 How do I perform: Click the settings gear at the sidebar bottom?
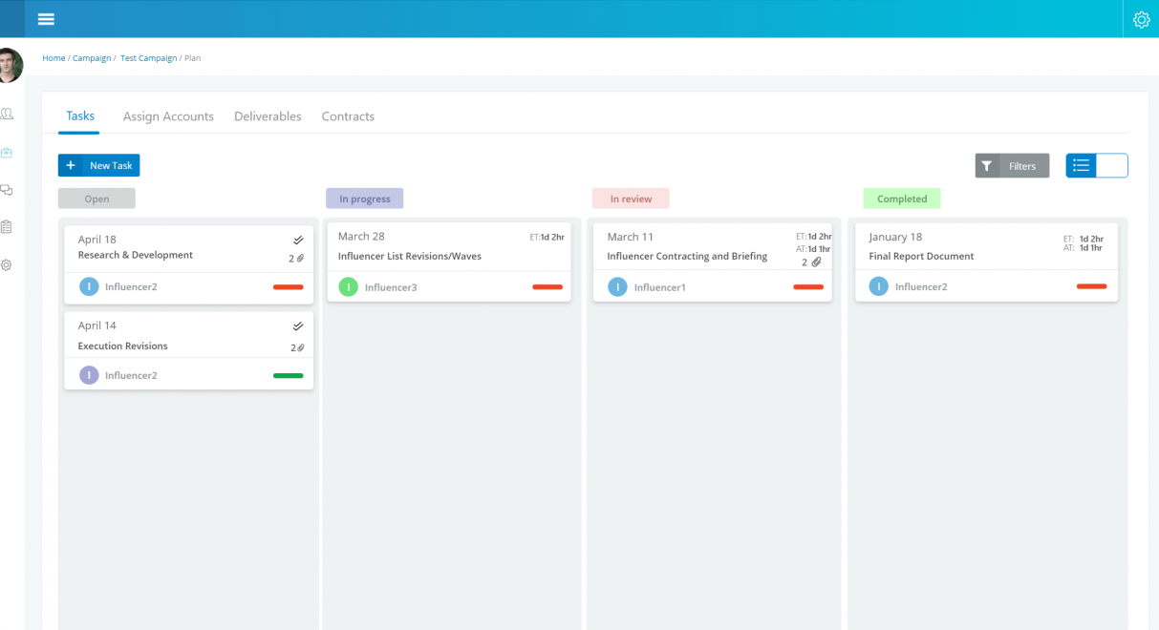7,264
